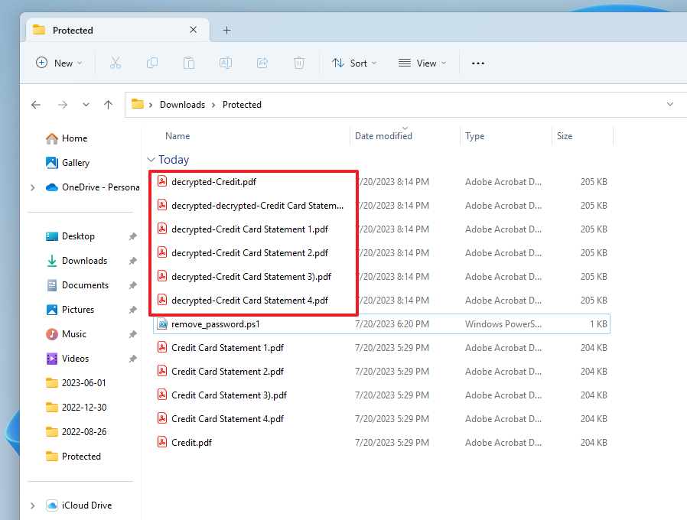This screenshot has width=687, height=520.
Task: Open recent locations chevron beside forward arrow
Action: tap(86, 105)
